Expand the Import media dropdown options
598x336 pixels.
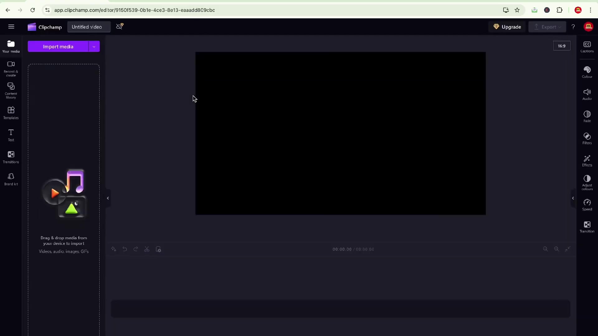click(x=94, y=46)
